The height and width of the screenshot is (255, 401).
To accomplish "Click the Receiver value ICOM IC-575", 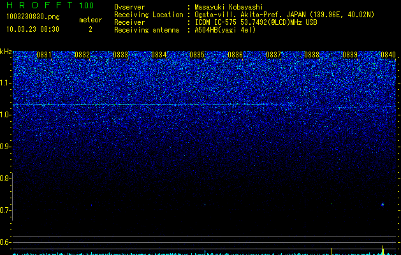I will [x=217, y=22].
